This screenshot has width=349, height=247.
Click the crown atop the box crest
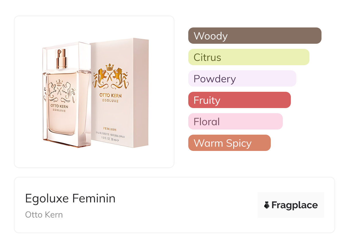point(109,67)
